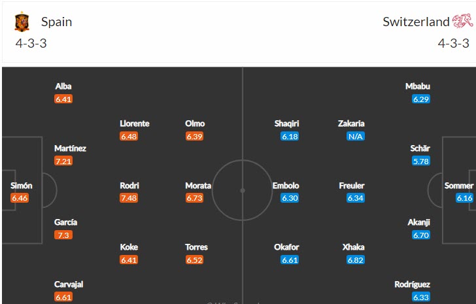Image resolution: width=476 pixels, height=304 pixels.
Task: Open Shaqiri's player name
Action: pyautogui.click(x=290, y=124)
